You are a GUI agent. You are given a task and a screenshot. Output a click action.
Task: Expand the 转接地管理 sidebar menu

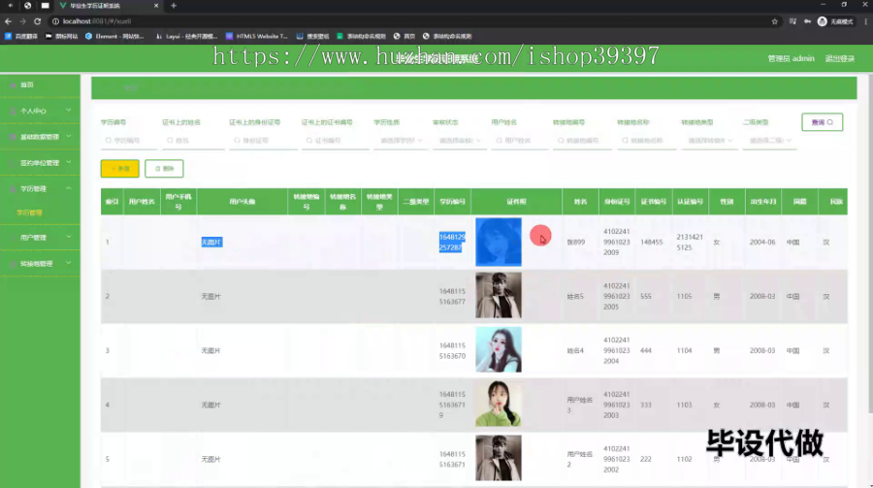(69, 263)
